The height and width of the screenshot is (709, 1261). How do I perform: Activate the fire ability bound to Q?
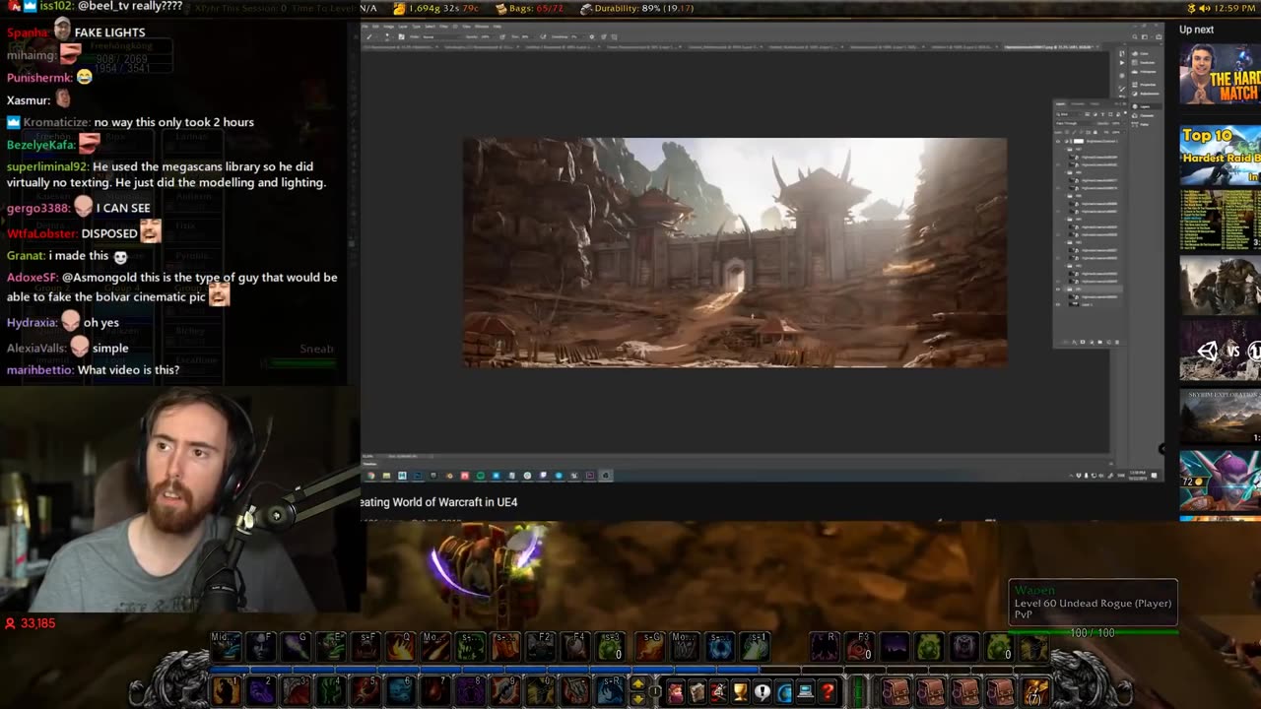coord(400,646)
